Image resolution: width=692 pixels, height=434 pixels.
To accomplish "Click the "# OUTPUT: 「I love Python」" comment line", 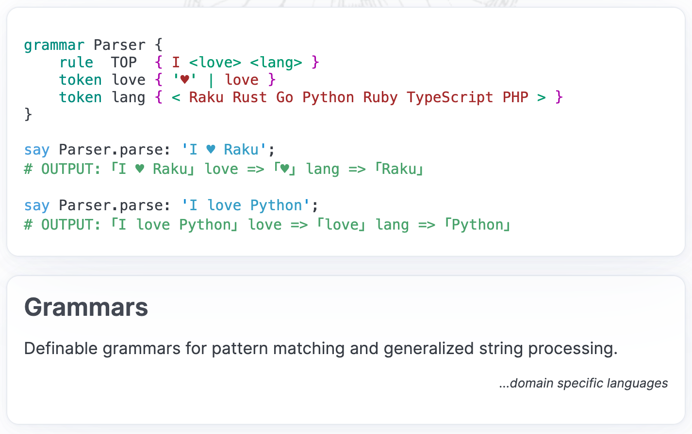I will (x=267, y=225).
